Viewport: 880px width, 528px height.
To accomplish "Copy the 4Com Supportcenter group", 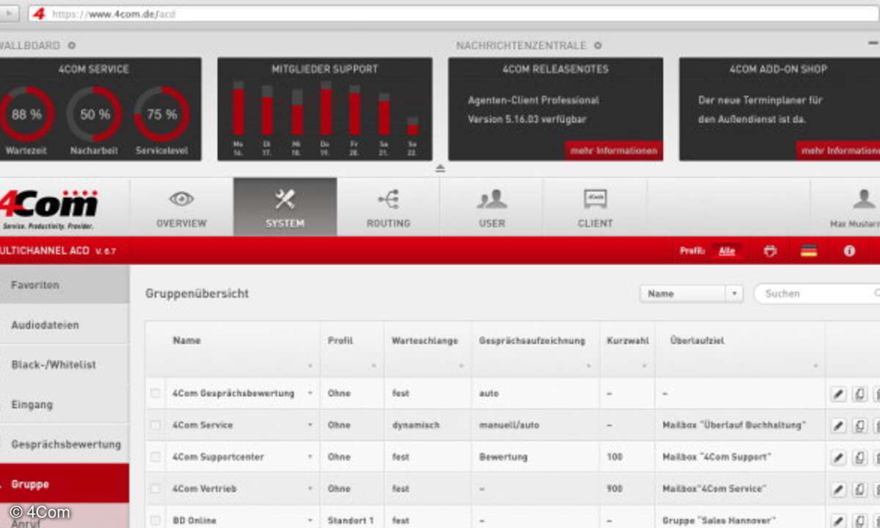I will pos(859,458).
